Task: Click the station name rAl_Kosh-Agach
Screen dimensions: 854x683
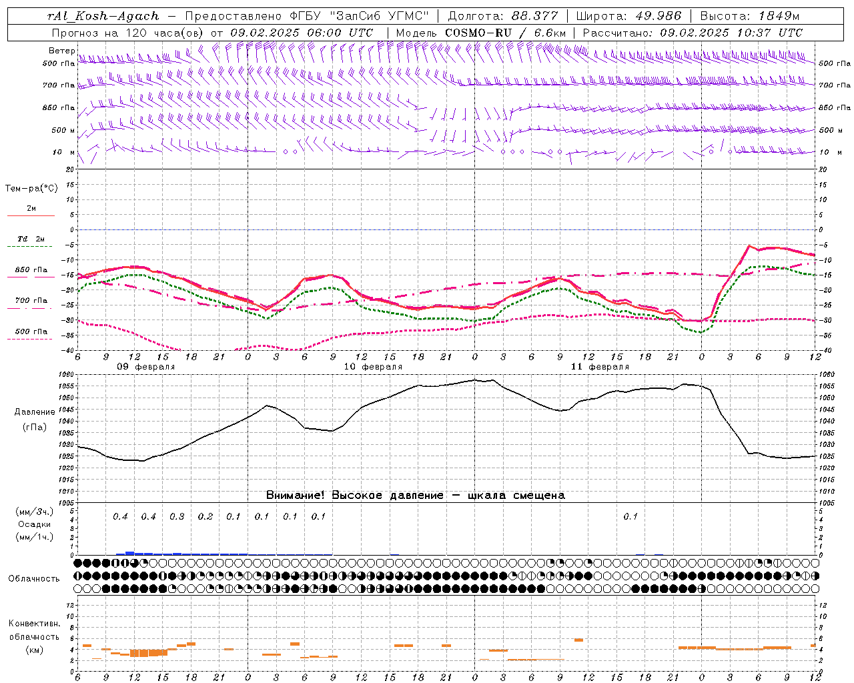Action: [103, 16]
